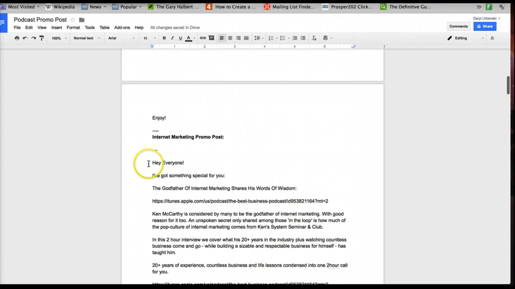The width and height of the screenshot is (515, 289).
Task: Open the 100% zoom dropdown
Action: click(59, 38)
